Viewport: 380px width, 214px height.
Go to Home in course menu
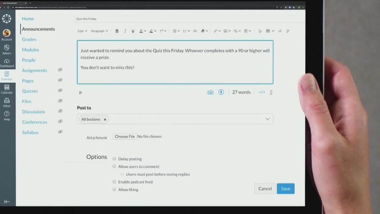click(28, 19)
